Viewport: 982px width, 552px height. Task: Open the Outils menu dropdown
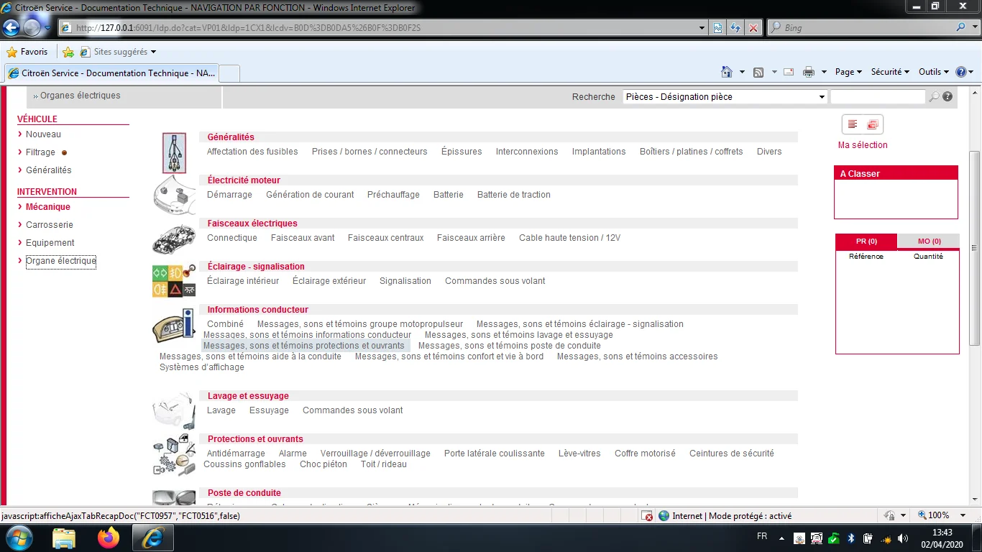pyautogui.click(x=934, y=72)
